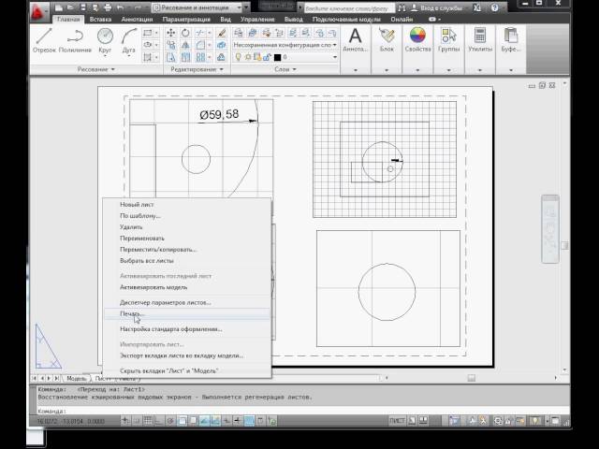
Task: Select the Круг (Circle) tool
Action: tap(106, 39)
